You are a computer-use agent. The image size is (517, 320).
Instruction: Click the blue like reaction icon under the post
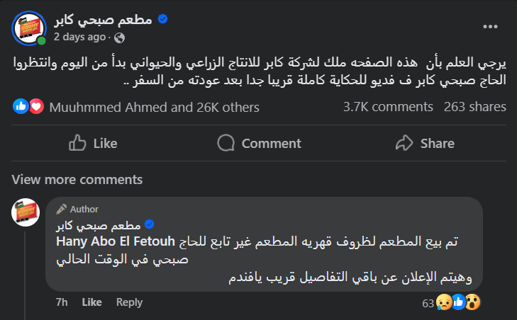coord(21,107)
